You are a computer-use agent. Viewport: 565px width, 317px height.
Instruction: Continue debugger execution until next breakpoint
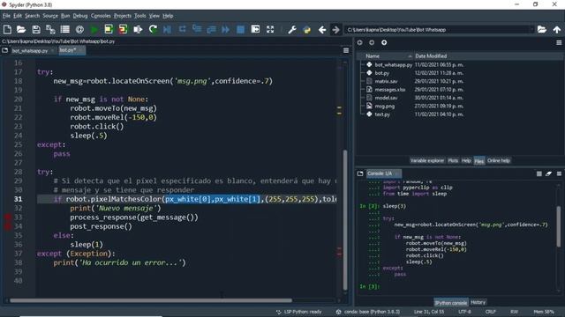tap(226, 29)
